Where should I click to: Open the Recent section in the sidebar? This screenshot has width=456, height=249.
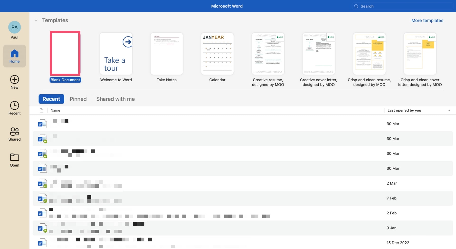[14, 108]
